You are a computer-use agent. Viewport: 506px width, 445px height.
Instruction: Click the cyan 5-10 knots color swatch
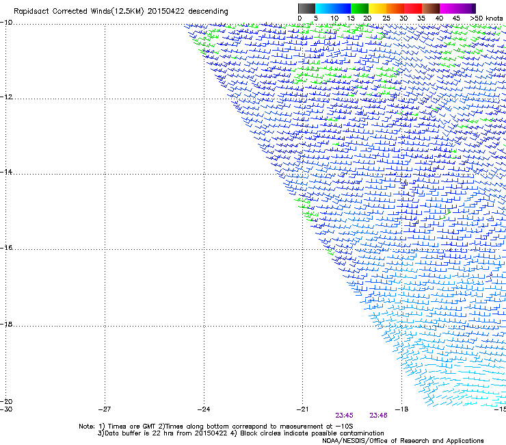click(x=324, y=8)
